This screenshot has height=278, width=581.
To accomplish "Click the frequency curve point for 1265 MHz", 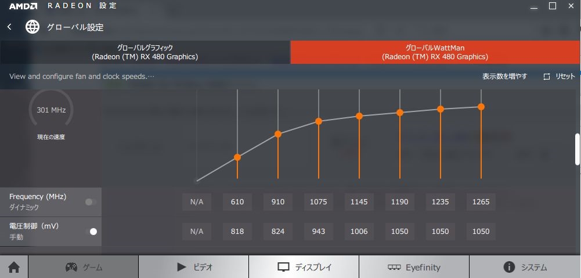I will coord(481,107).
